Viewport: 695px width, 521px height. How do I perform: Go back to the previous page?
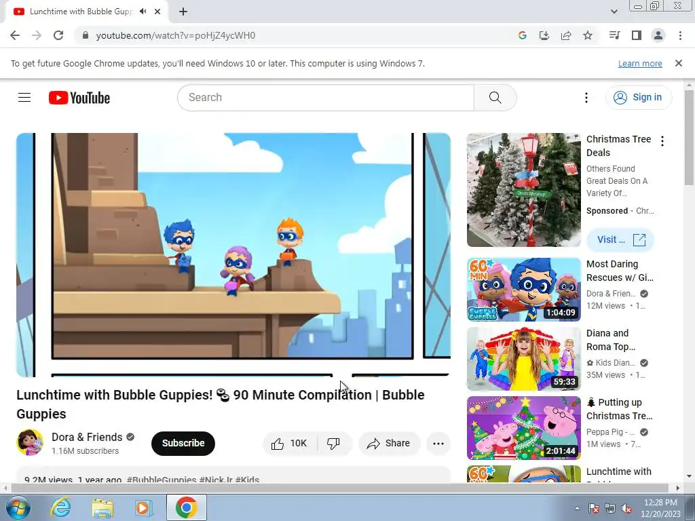click(15, 35)
